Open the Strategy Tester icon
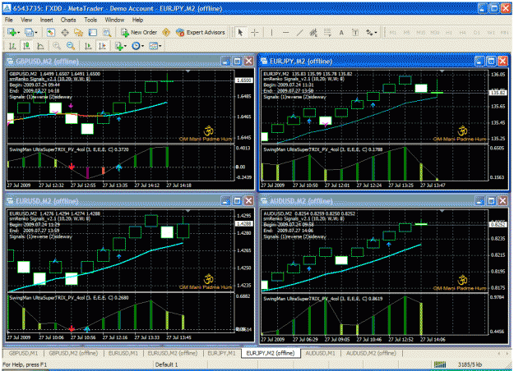The height and width of the screenshot is (371, 514). (107, 32)
